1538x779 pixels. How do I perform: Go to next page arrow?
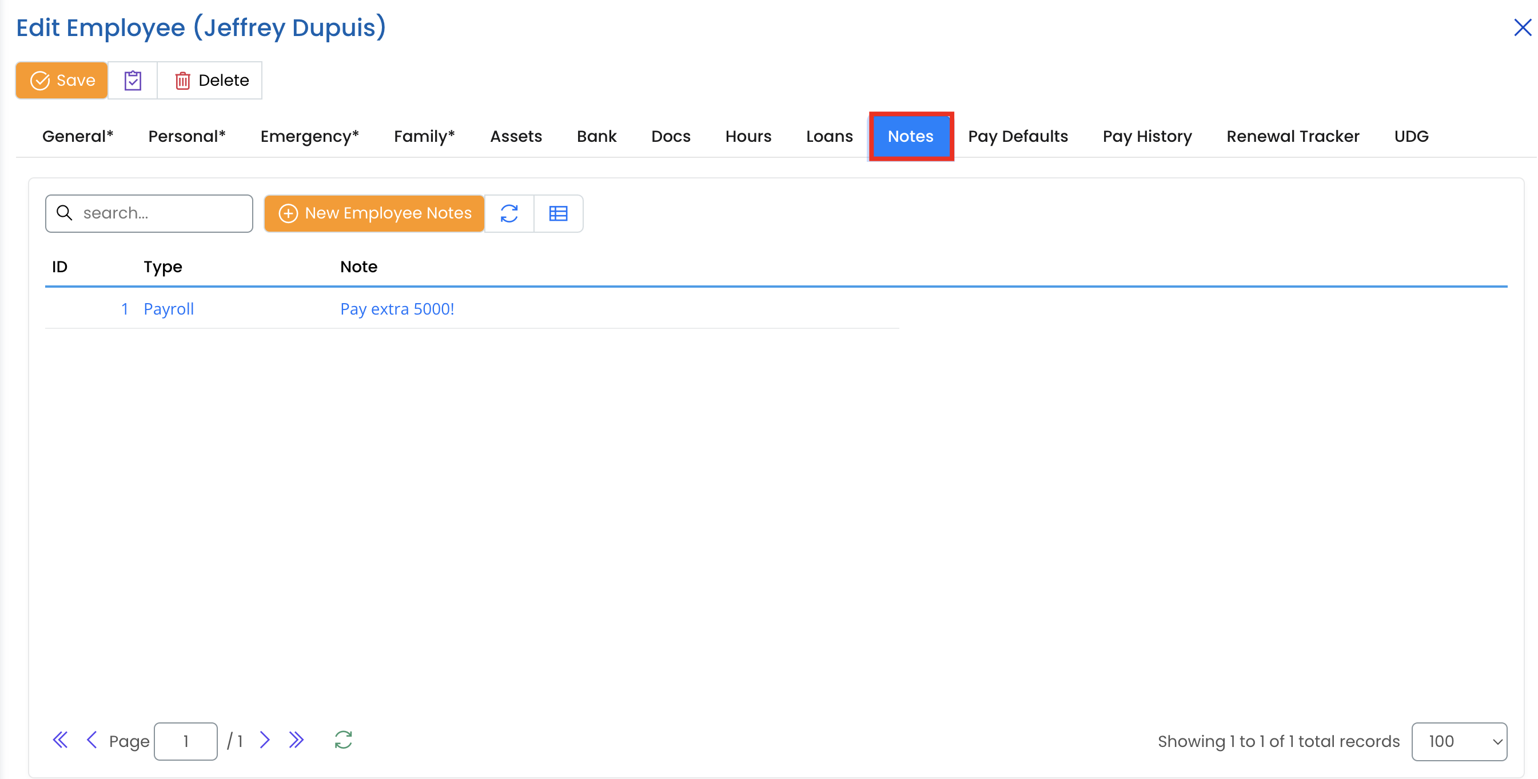click(265, 740)
